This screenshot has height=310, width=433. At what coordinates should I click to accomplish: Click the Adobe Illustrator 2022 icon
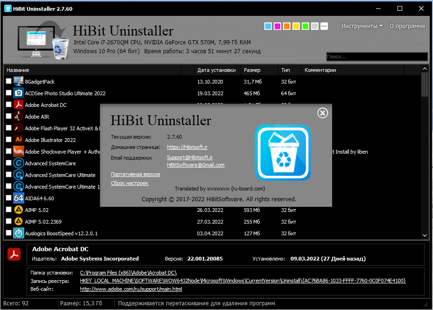pyautogui.click(x=19, y=140)
